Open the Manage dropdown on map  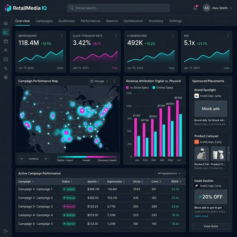click(99, 81)
